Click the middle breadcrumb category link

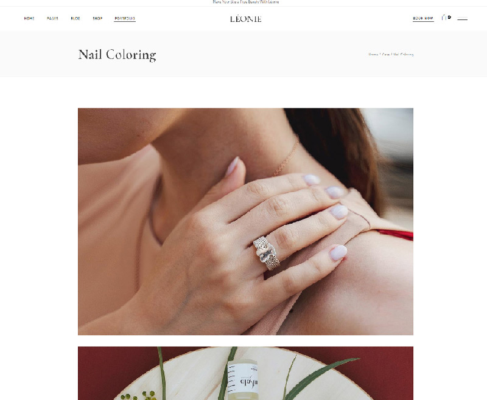click(385, 54)
